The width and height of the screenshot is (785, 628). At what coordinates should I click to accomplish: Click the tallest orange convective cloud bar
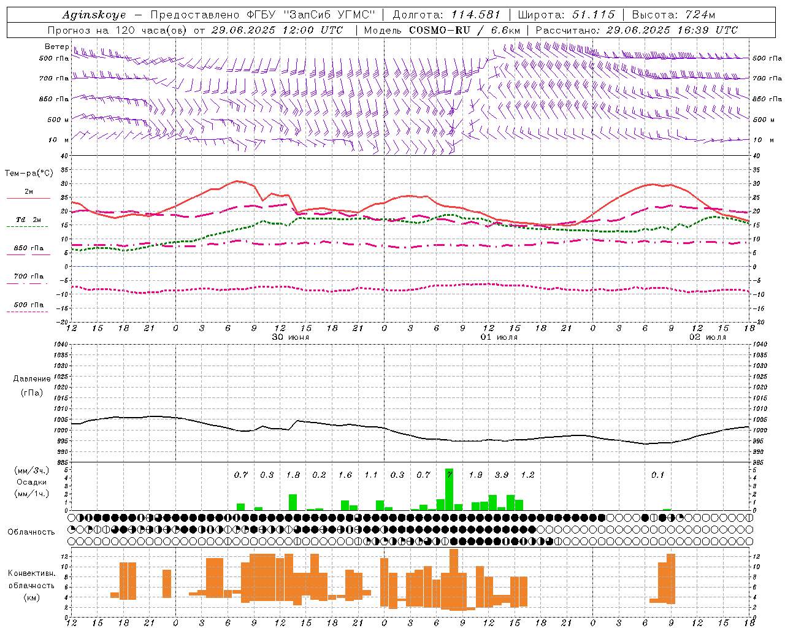pos(454,580)
